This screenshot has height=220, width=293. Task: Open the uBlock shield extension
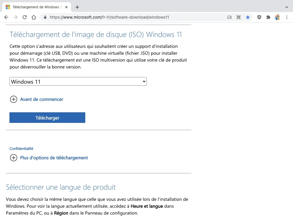click(x=259, y=17)
